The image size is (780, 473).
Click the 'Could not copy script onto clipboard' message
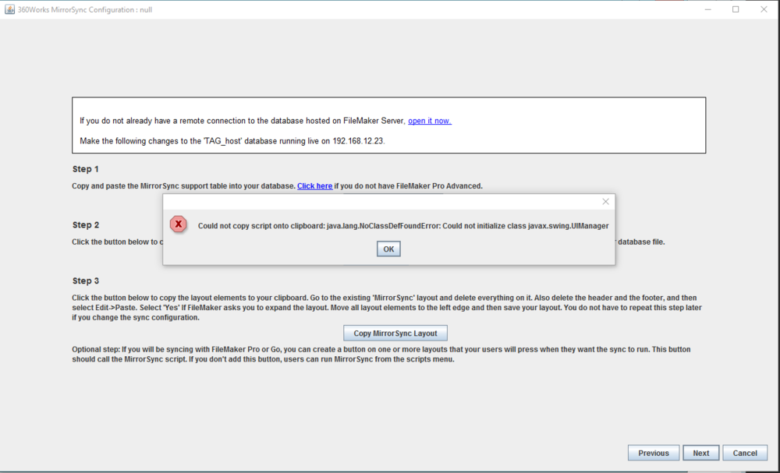(403, 225)
